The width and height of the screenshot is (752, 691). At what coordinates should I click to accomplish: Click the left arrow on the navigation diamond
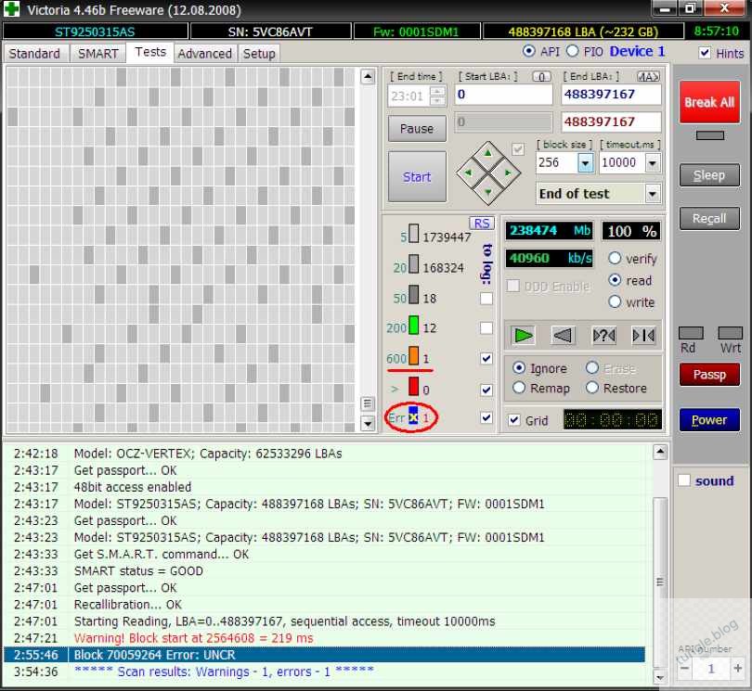(x=469, y=173)
